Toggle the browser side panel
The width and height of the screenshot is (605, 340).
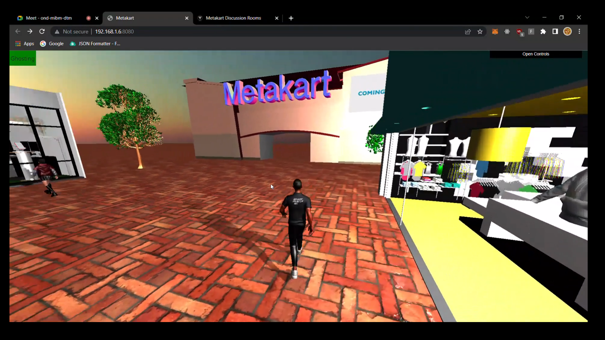[555, 31]
